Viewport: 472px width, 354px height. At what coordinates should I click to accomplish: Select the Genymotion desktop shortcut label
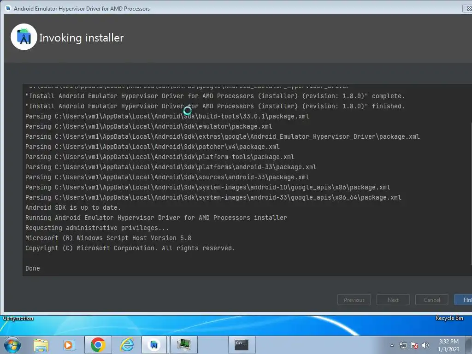tap(18, 318)
